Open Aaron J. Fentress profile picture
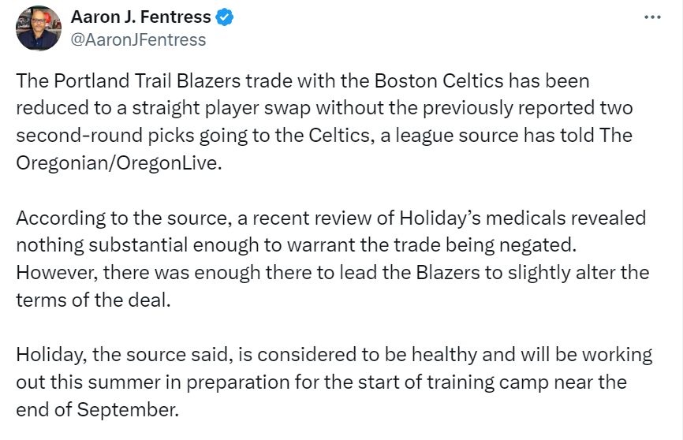Viewport: 683px width, 440px height. tap(39, 28)
